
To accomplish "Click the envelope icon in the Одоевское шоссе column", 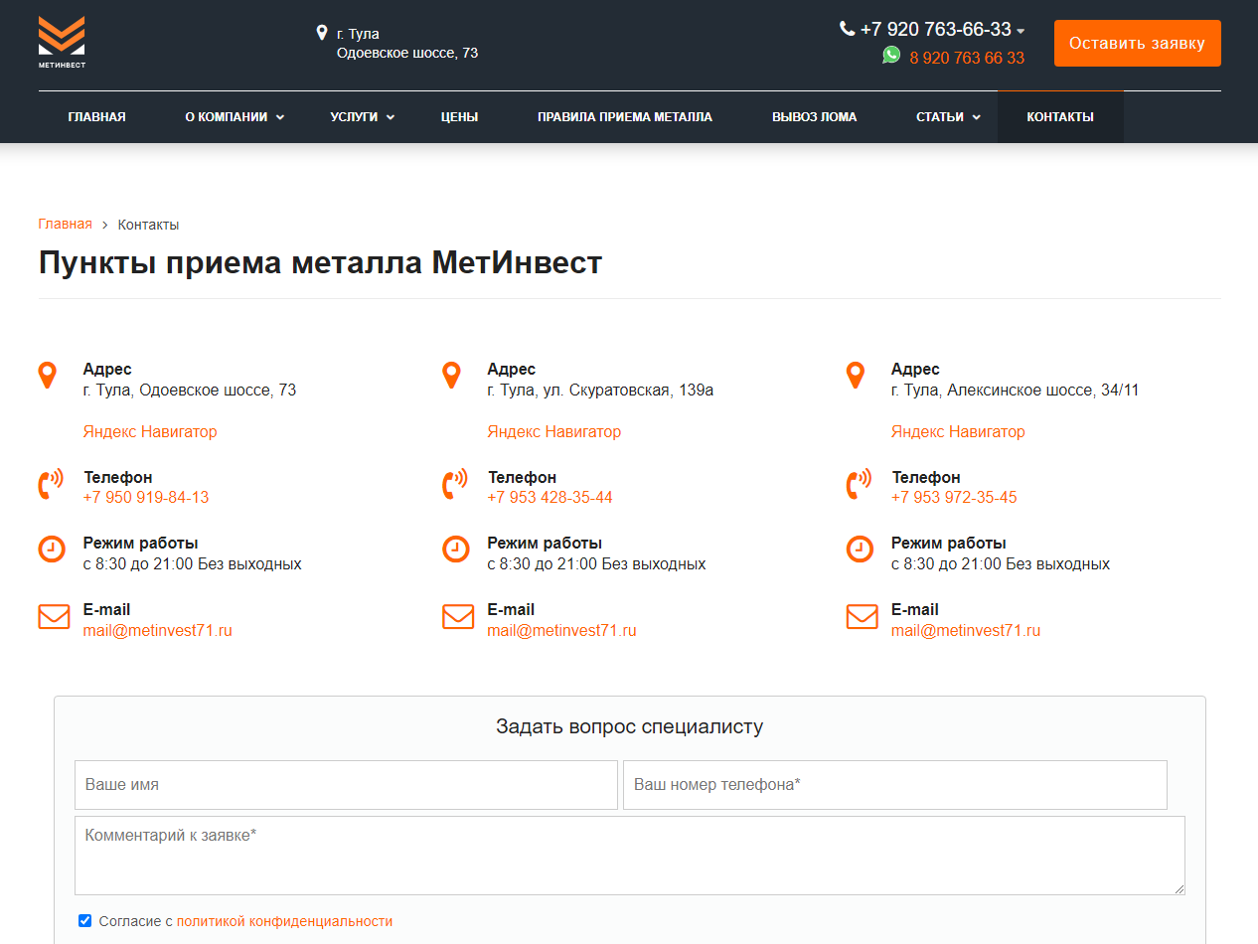I will 54,617.
